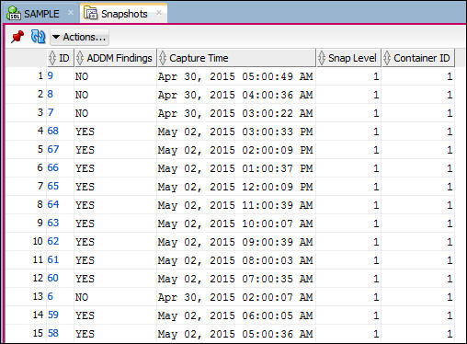Open snapshot ID 59 link
This screenshot has width=467, height=344.
click(x=53, y=315)
